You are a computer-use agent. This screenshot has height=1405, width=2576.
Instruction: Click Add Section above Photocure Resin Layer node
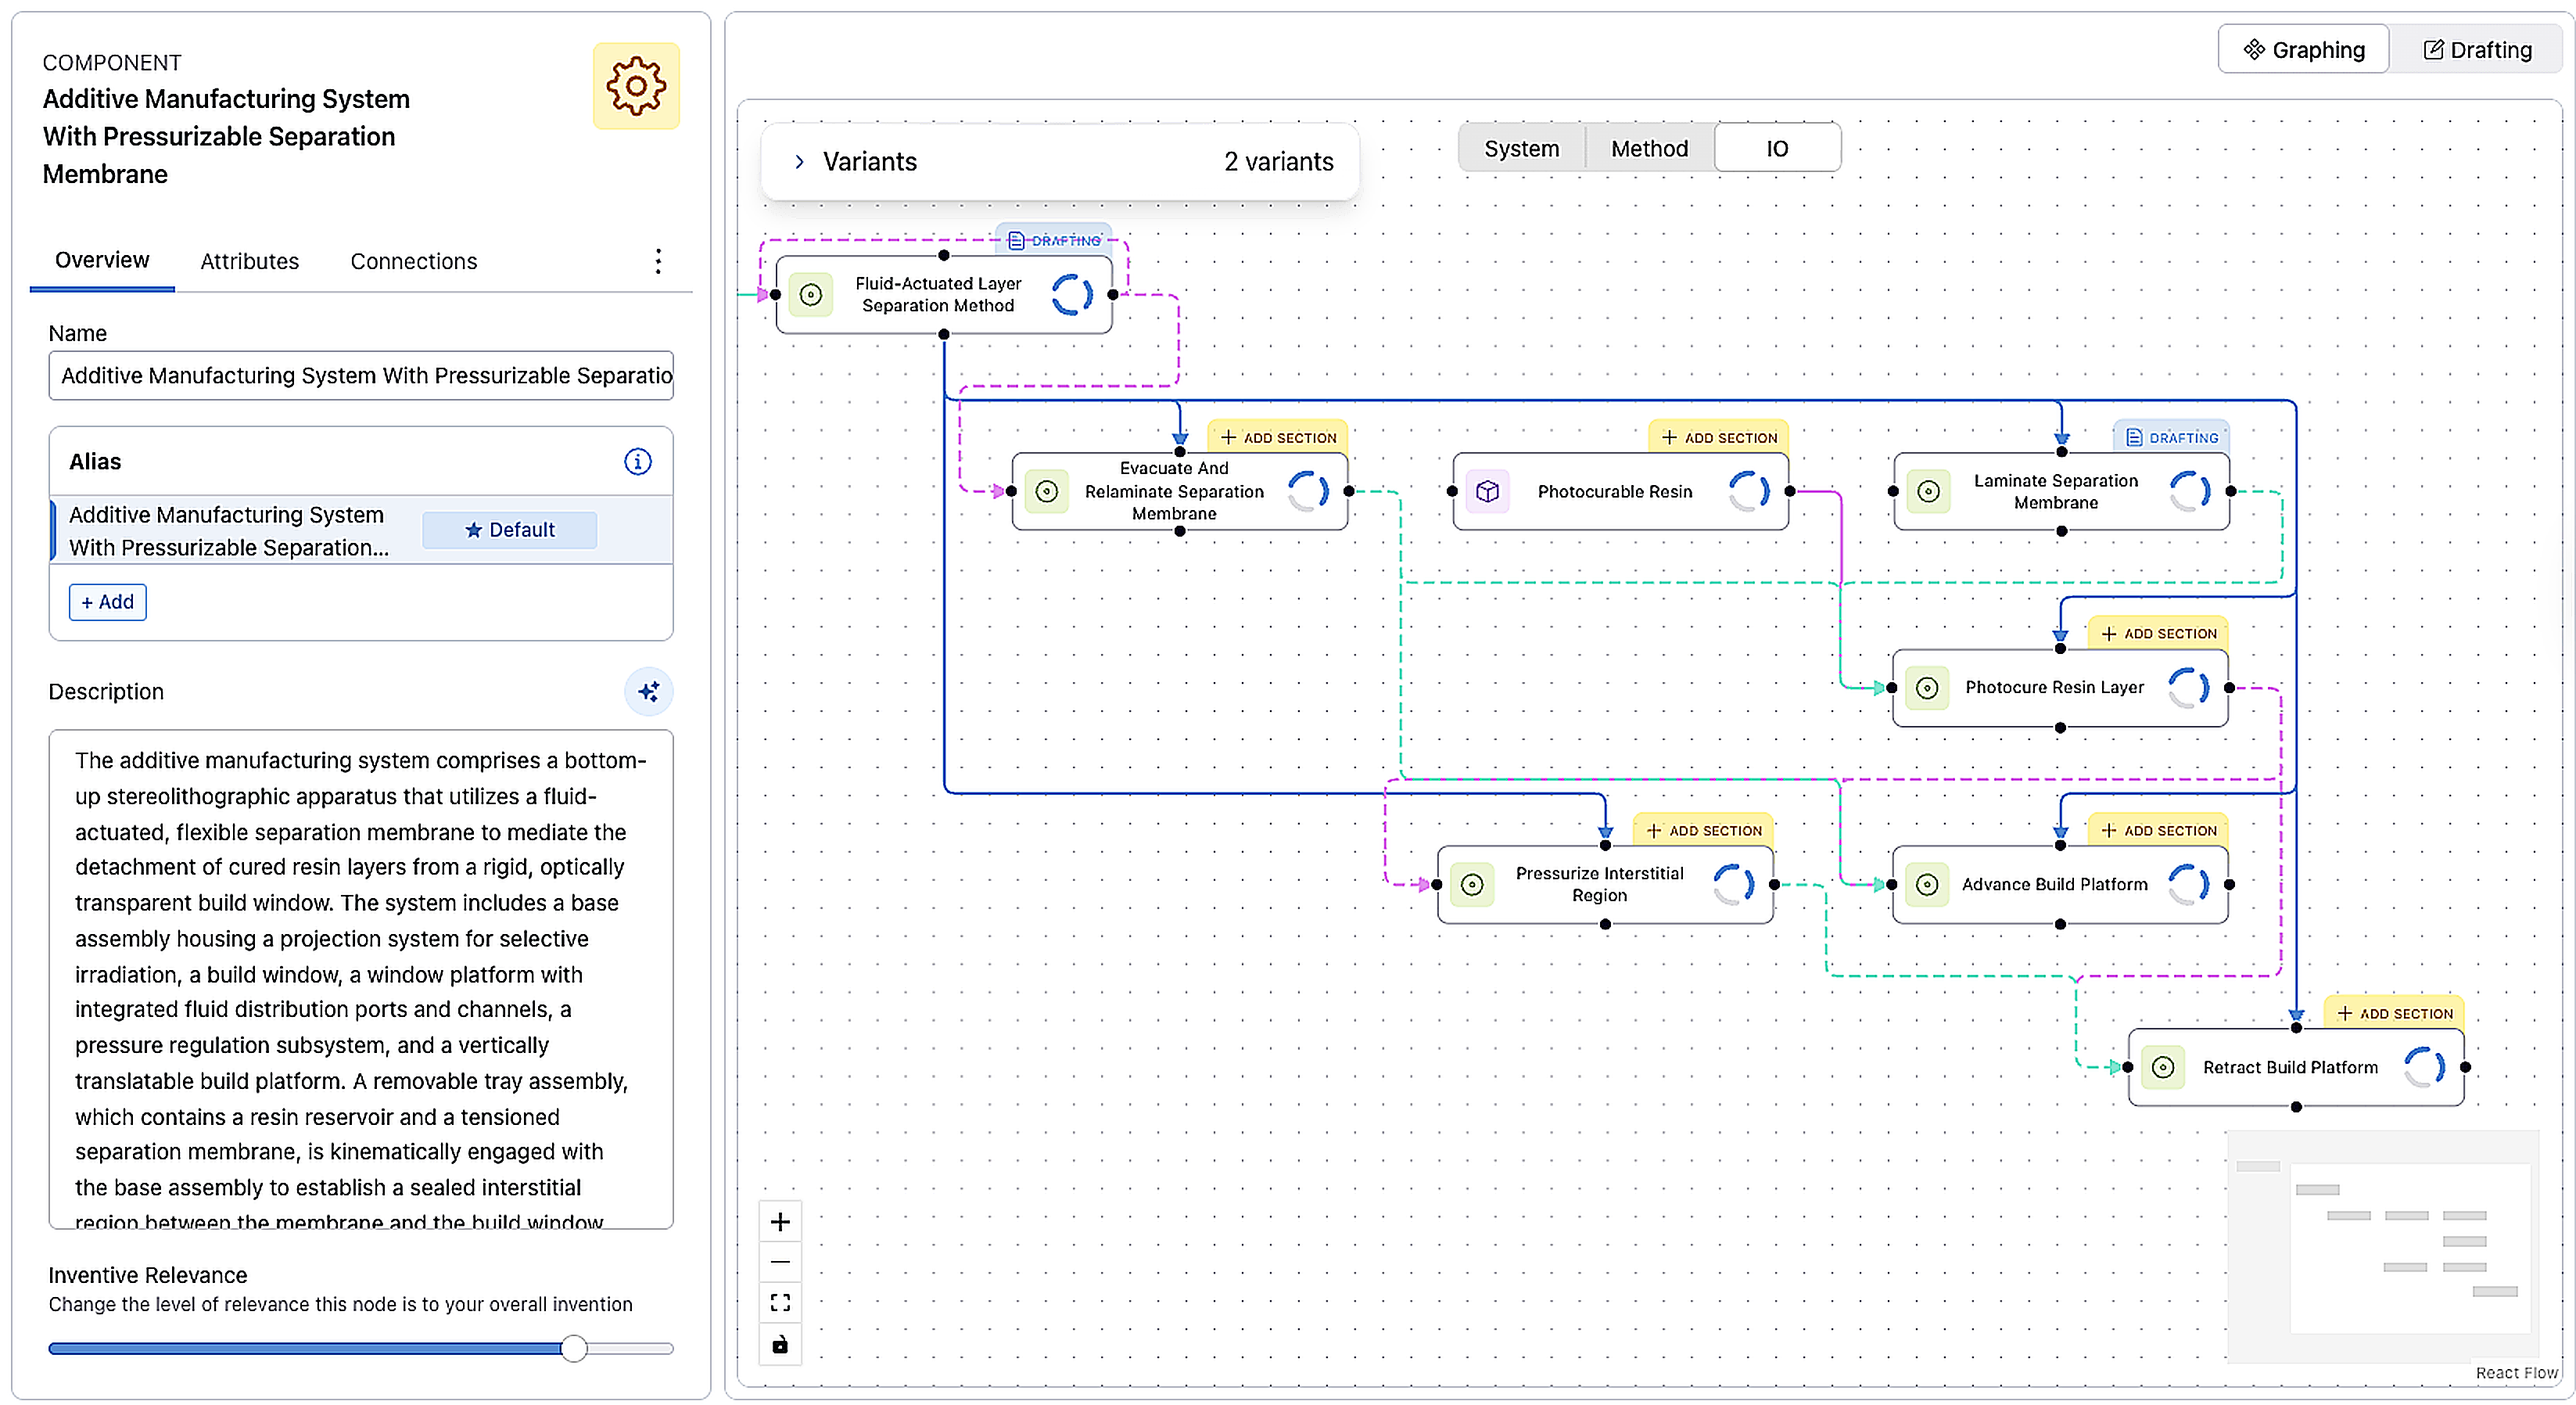(x=2158, y=634)
